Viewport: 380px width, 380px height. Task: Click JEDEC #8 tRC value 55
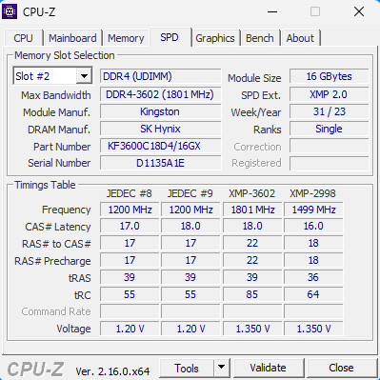pos(130,294)
